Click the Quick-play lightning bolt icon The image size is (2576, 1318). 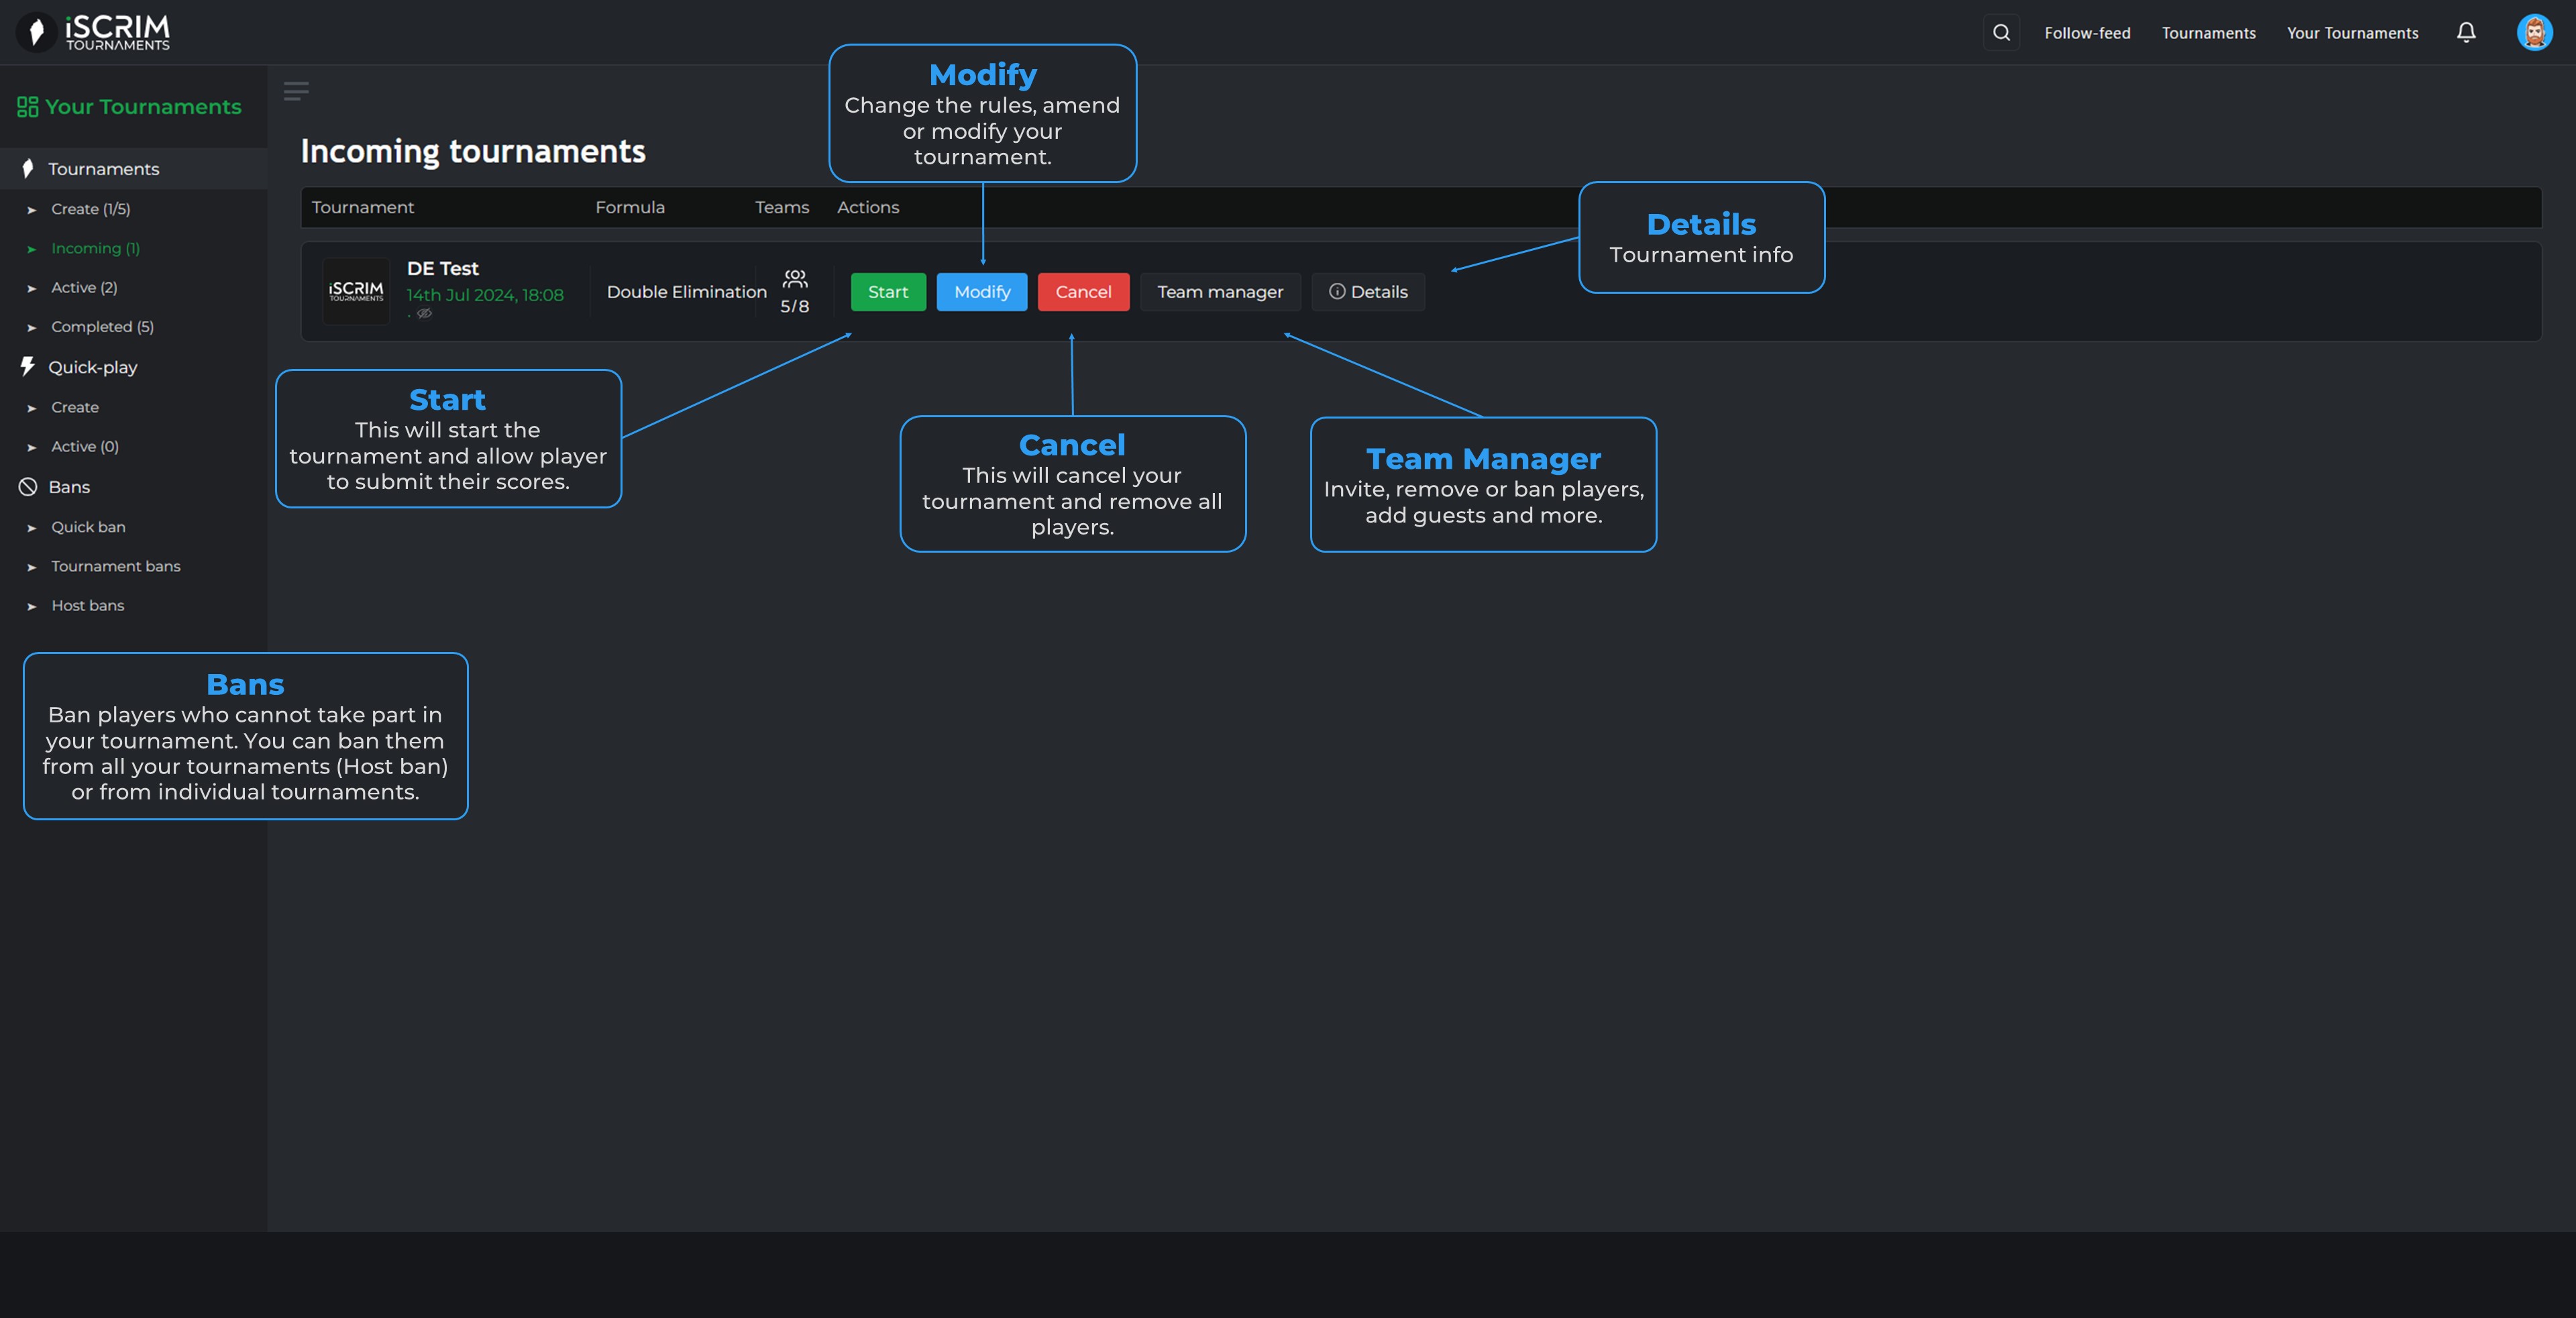pos(28,367)
